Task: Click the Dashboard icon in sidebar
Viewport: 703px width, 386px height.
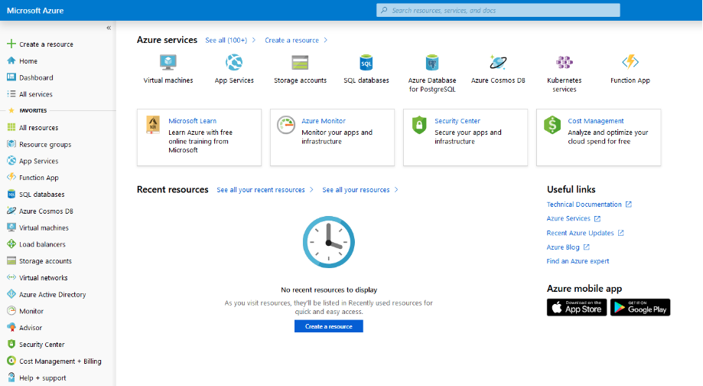Action: pyautogui.click(x=11, y=77)
